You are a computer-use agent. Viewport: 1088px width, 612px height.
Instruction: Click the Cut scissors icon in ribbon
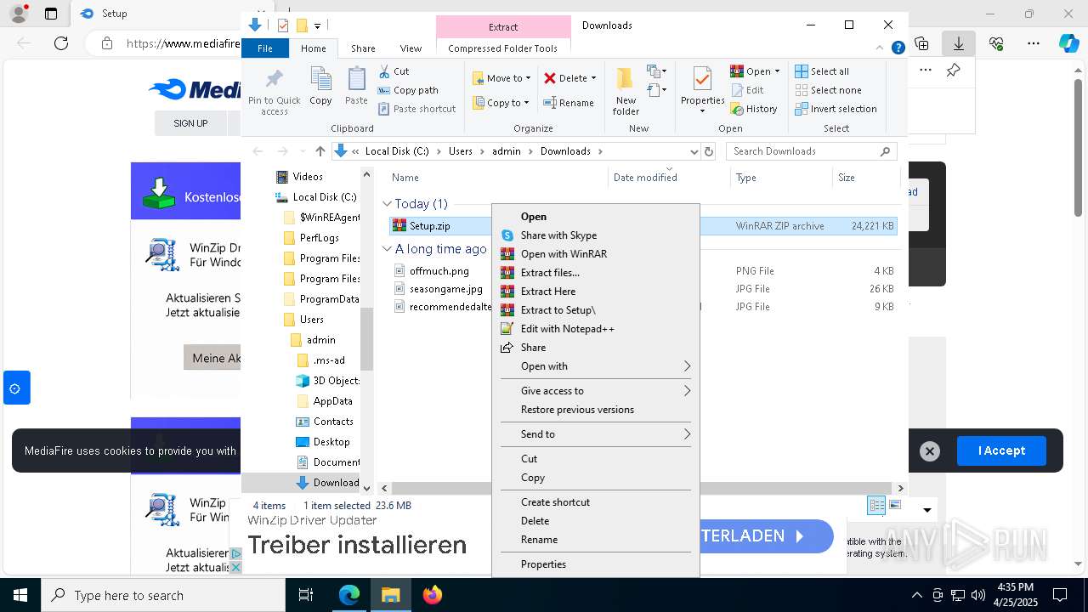(x=384, y=71)
